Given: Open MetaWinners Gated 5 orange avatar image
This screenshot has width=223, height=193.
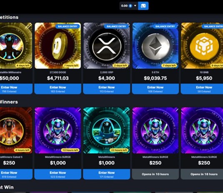Looking at the screenshot, I should (16, 130).
